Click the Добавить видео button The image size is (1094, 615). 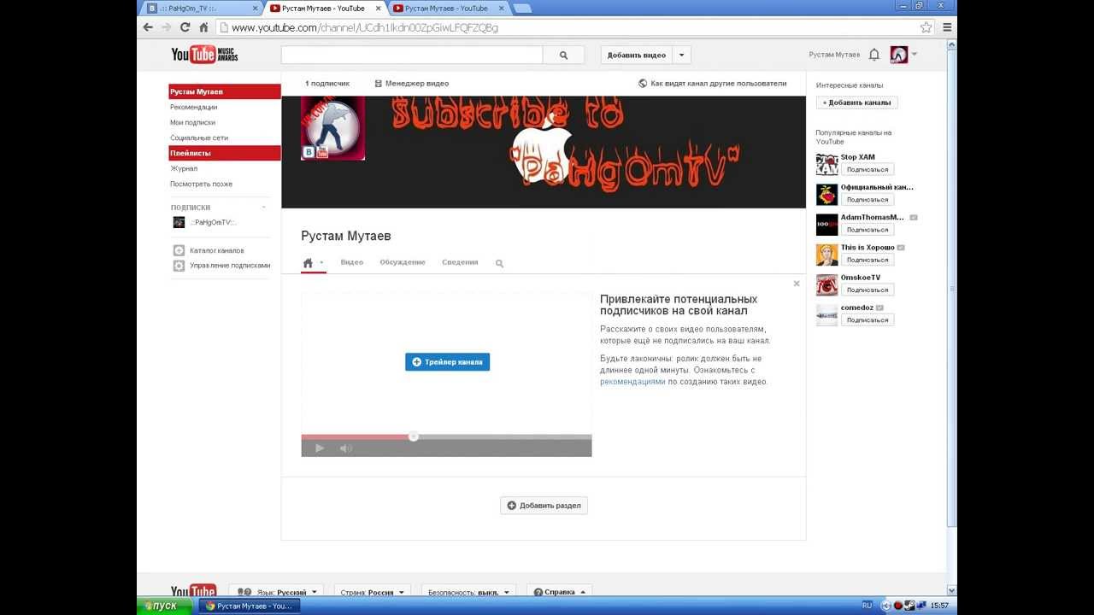point(637,55)
